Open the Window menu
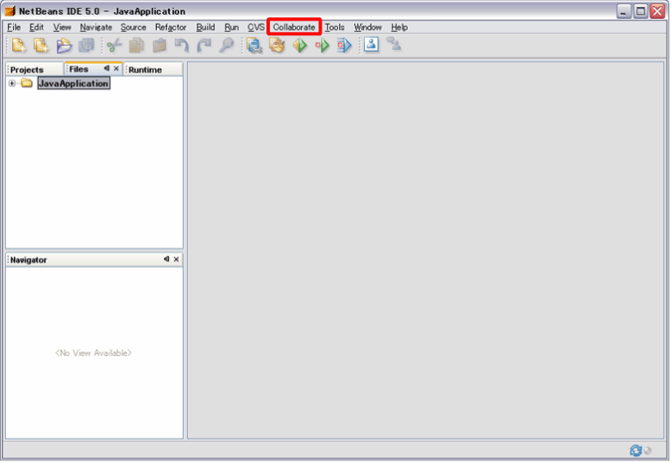Viewport: 670px width, 463px height. point(367,28)
